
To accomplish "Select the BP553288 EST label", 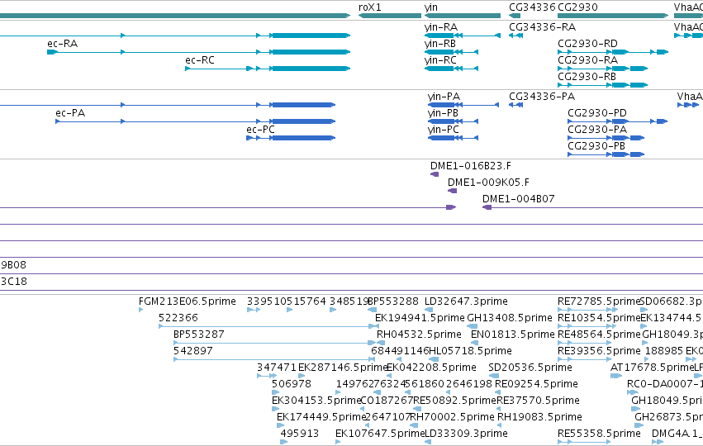I will pyautogui.click(x=393, y=301).
